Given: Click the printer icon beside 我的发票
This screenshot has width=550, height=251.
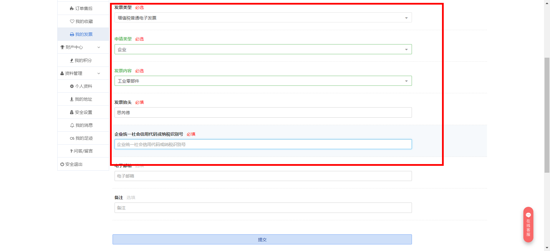Looking at the screenshot, I should point(72,34).
